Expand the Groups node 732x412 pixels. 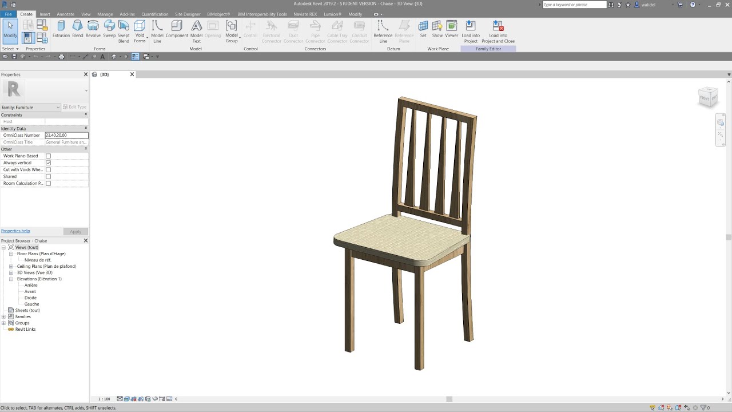coord(4,323)
